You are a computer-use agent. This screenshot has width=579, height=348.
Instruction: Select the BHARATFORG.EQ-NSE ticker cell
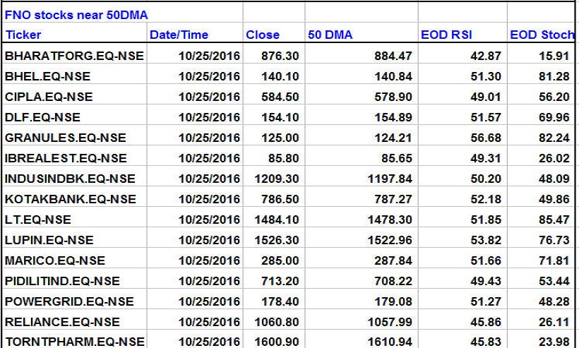(x=73, y=55)
